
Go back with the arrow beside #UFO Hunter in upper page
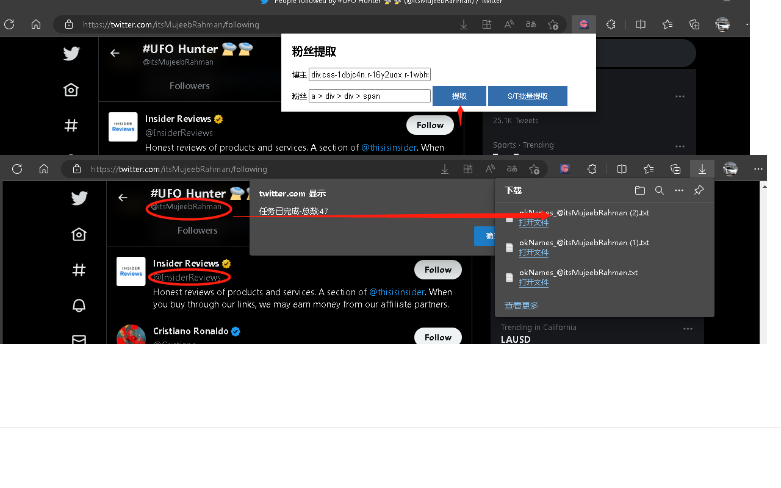pyautogui.click(x=115, y=53)
